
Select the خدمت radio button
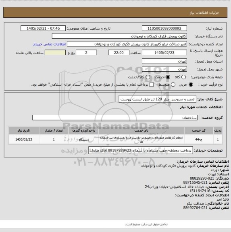point(168,77)
